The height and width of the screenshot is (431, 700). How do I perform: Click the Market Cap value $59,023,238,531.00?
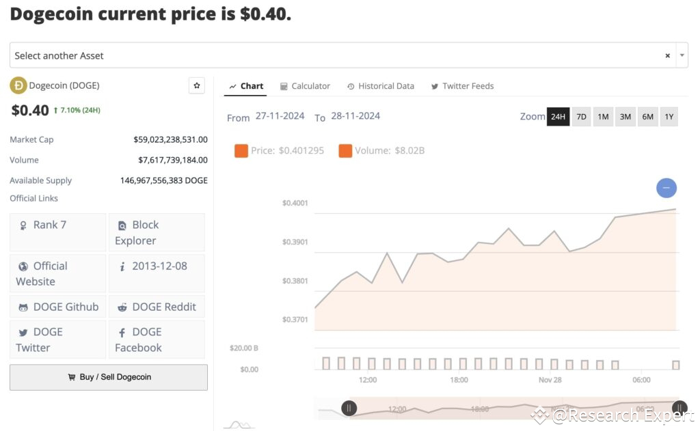pos(170,139)
